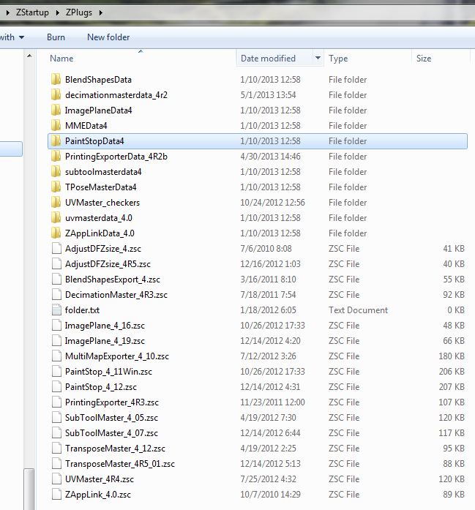Viewport: 475px width, 510px height.
Task: Select file name TransposeMaster_4R5_01.zsc
Action: [120, 463]
